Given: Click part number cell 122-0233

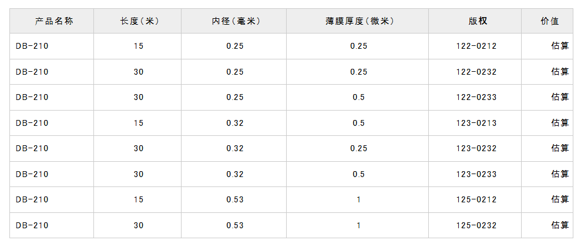Looking at the screenshot, I should (476, 97).
